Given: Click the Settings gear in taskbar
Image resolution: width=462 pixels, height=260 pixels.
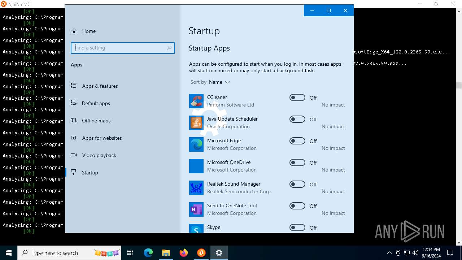Looking at the screenshot, I should (219, 253).
